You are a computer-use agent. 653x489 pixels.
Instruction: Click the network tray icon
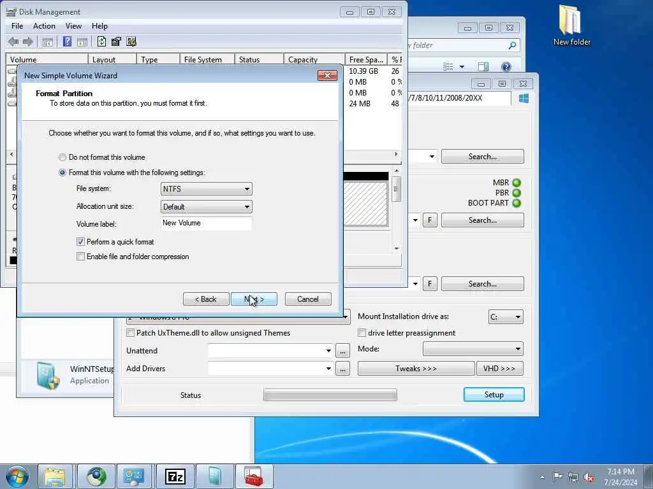573,478
